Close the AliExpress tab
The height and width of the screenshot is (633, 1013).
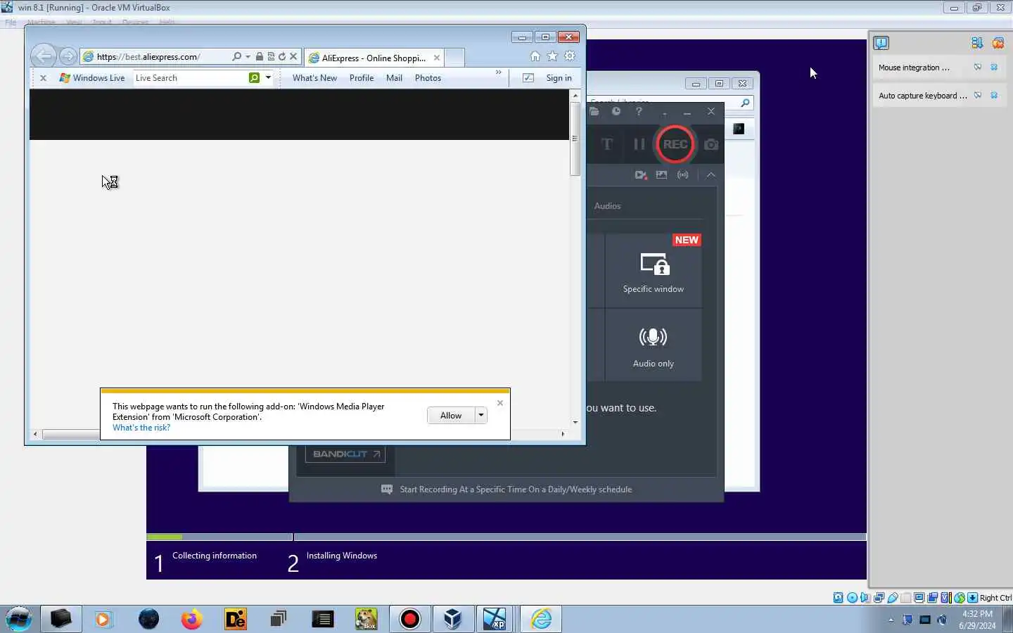point(437,58)
